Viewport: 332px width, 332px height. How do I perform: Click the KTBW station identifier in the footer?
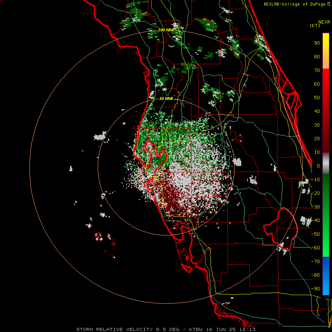[x=196, y=329]
